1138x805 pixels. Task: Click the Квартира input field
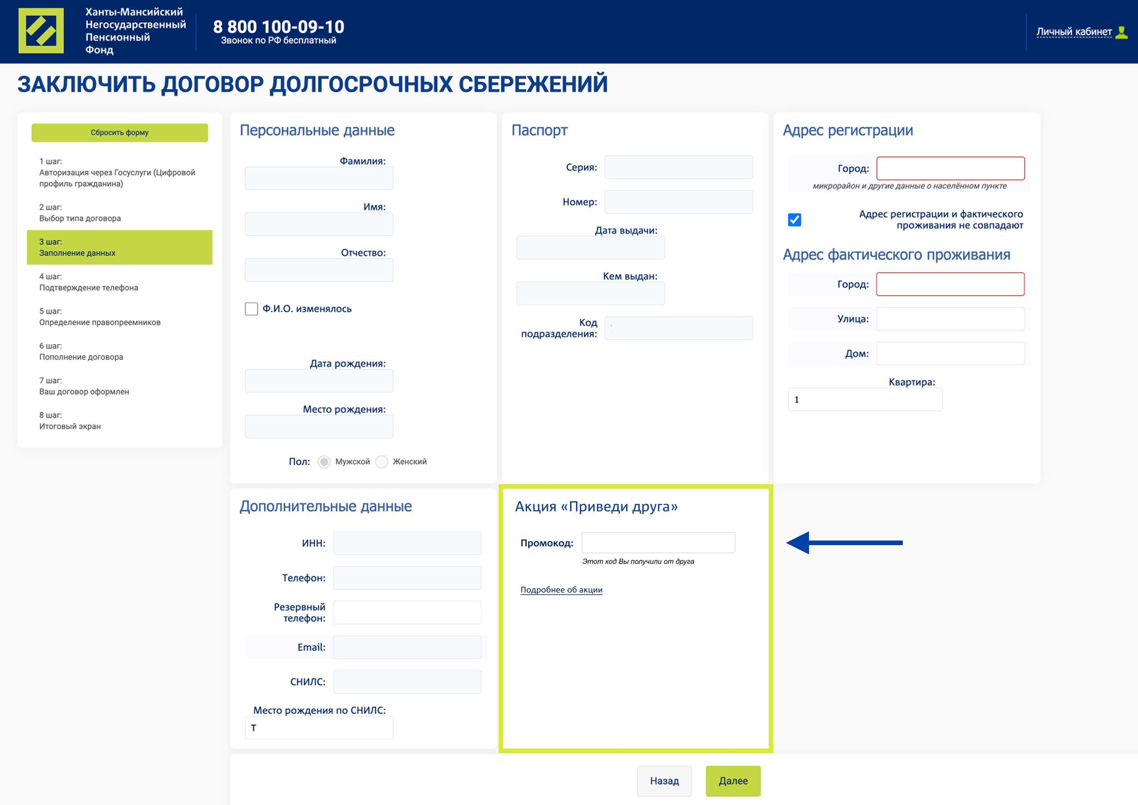pyautogui.click(x=864, y=400)
